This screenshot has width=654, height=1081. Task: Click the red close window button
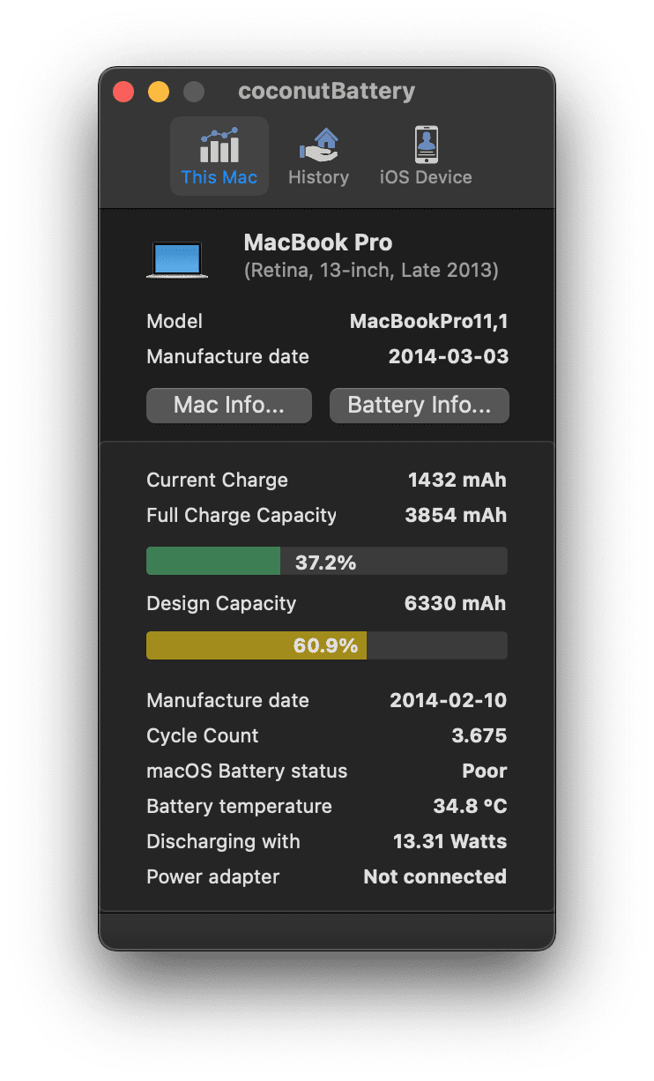point(123,92)
